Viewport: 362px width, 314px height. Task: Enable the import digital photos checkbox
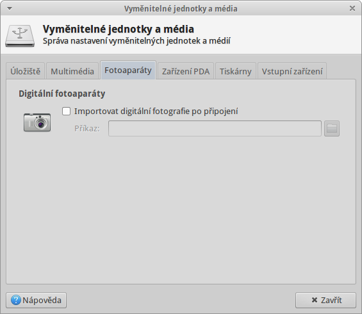[x=66, y=112]
